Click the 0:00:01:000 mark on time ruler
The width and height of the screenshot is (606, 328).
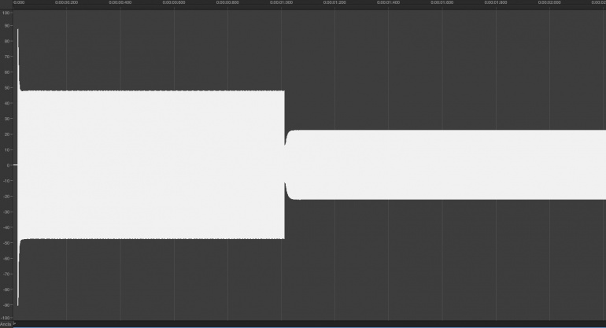click(282, 2)
